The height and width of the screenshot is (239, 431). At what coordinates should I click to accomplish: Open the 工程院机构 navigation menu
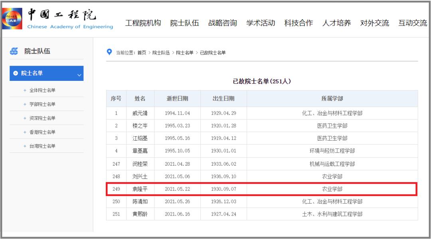(x=143, y=23)
